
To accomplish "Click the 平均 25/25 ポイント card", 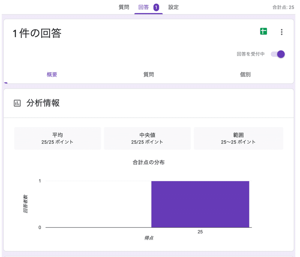I will pos(57,138).
